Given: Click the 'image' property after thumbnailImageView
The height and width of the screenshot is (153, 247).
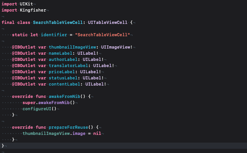Looking at the screenshot, I should tap(79, 133).
